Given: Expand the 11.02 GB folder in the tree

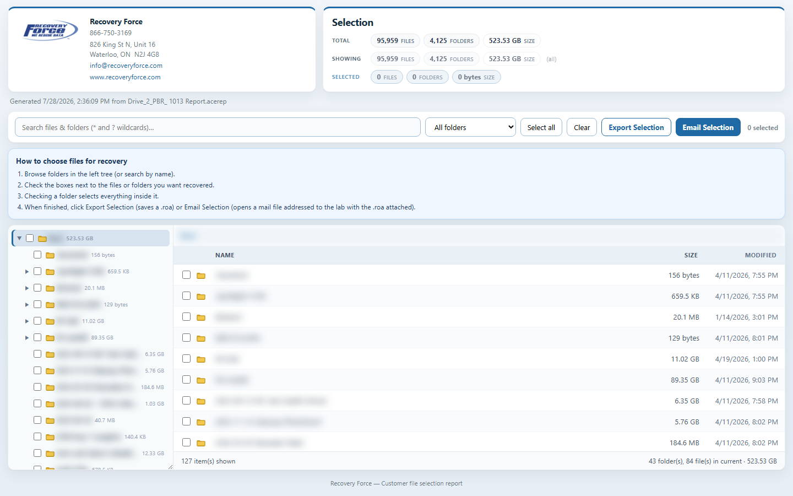Looking at the screenshot, I should pyautogui.click(x=27, y=321).
